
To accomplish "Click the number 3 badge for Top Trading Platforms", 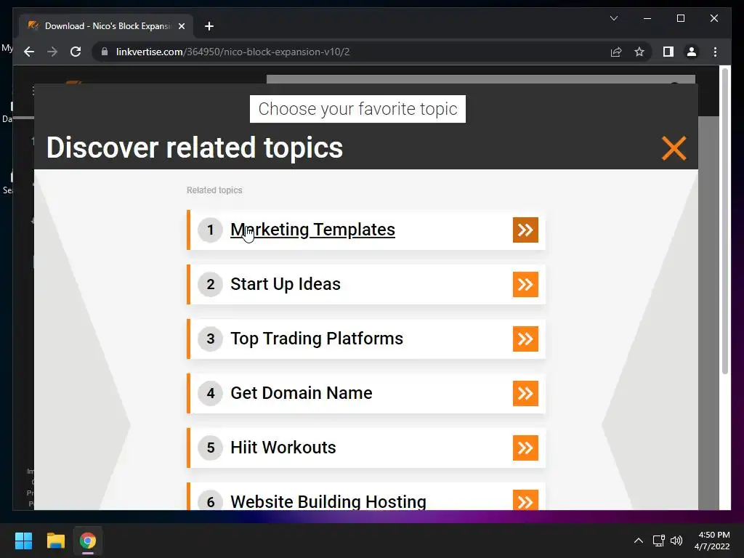I will [210, 339].
